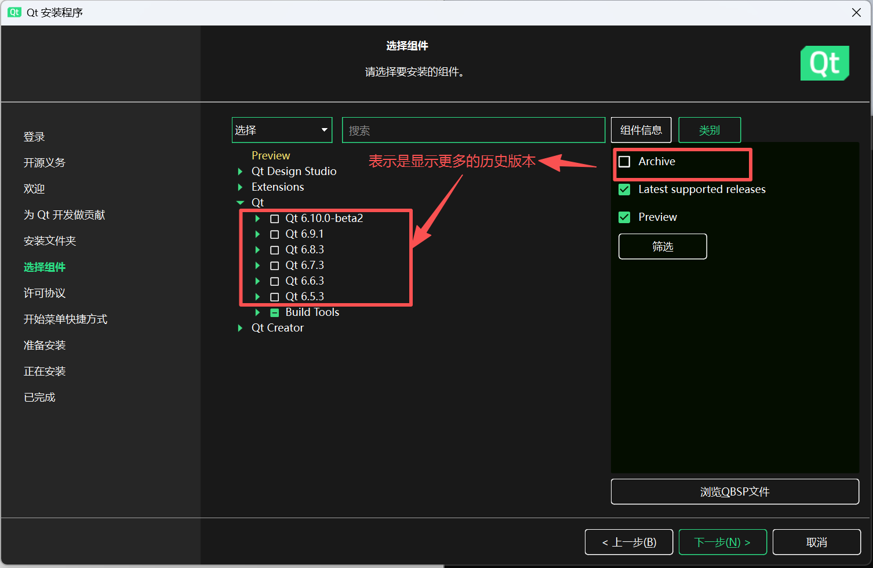The width and height of the screenshot is (873, 568).
Task: Click the 组件信息 button
Action: pos(641,130)
